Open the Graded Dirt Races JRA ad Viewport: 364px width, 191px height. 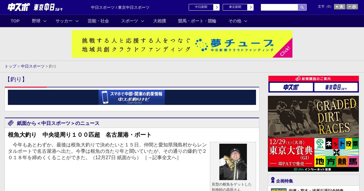tap(313, 134)
